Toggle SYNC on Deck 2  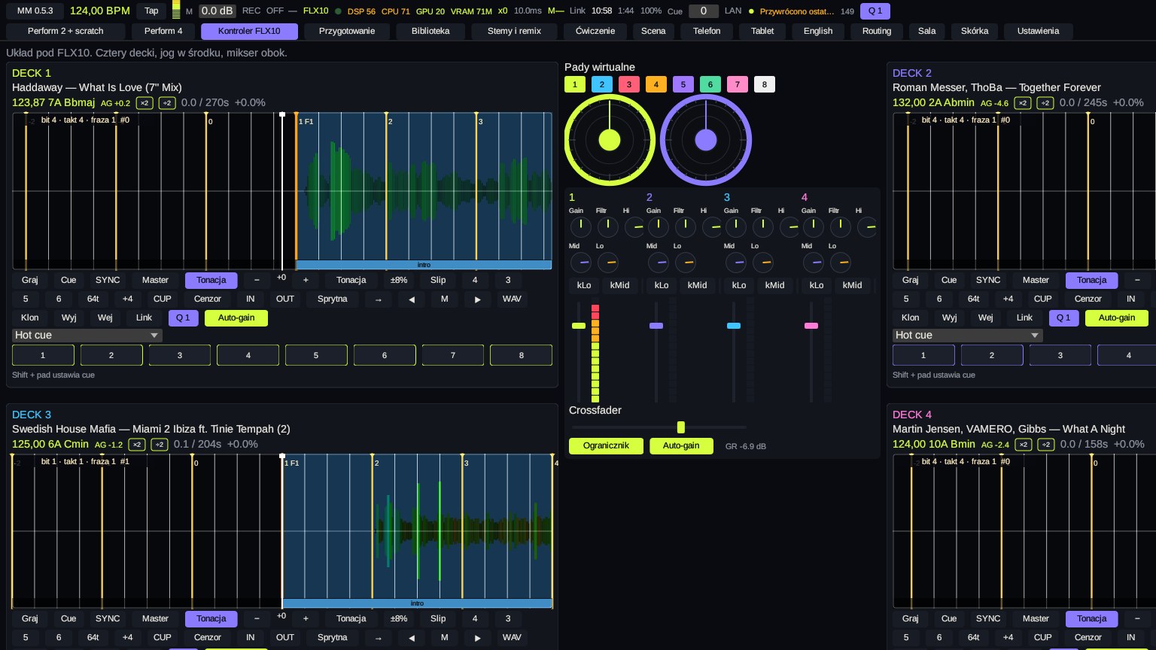point(988,280)
